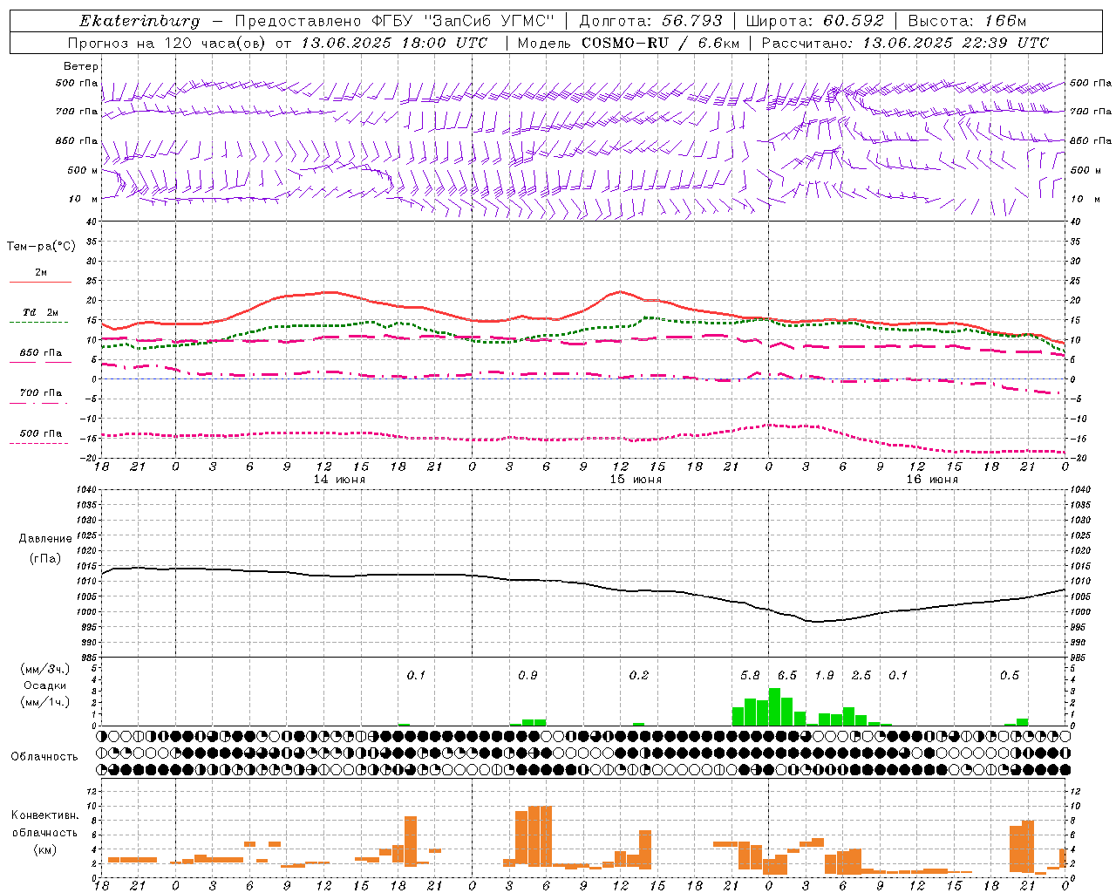The image size is (1116, 893).
Task: Click the Высота: 166м value
Action: (967, 21)
